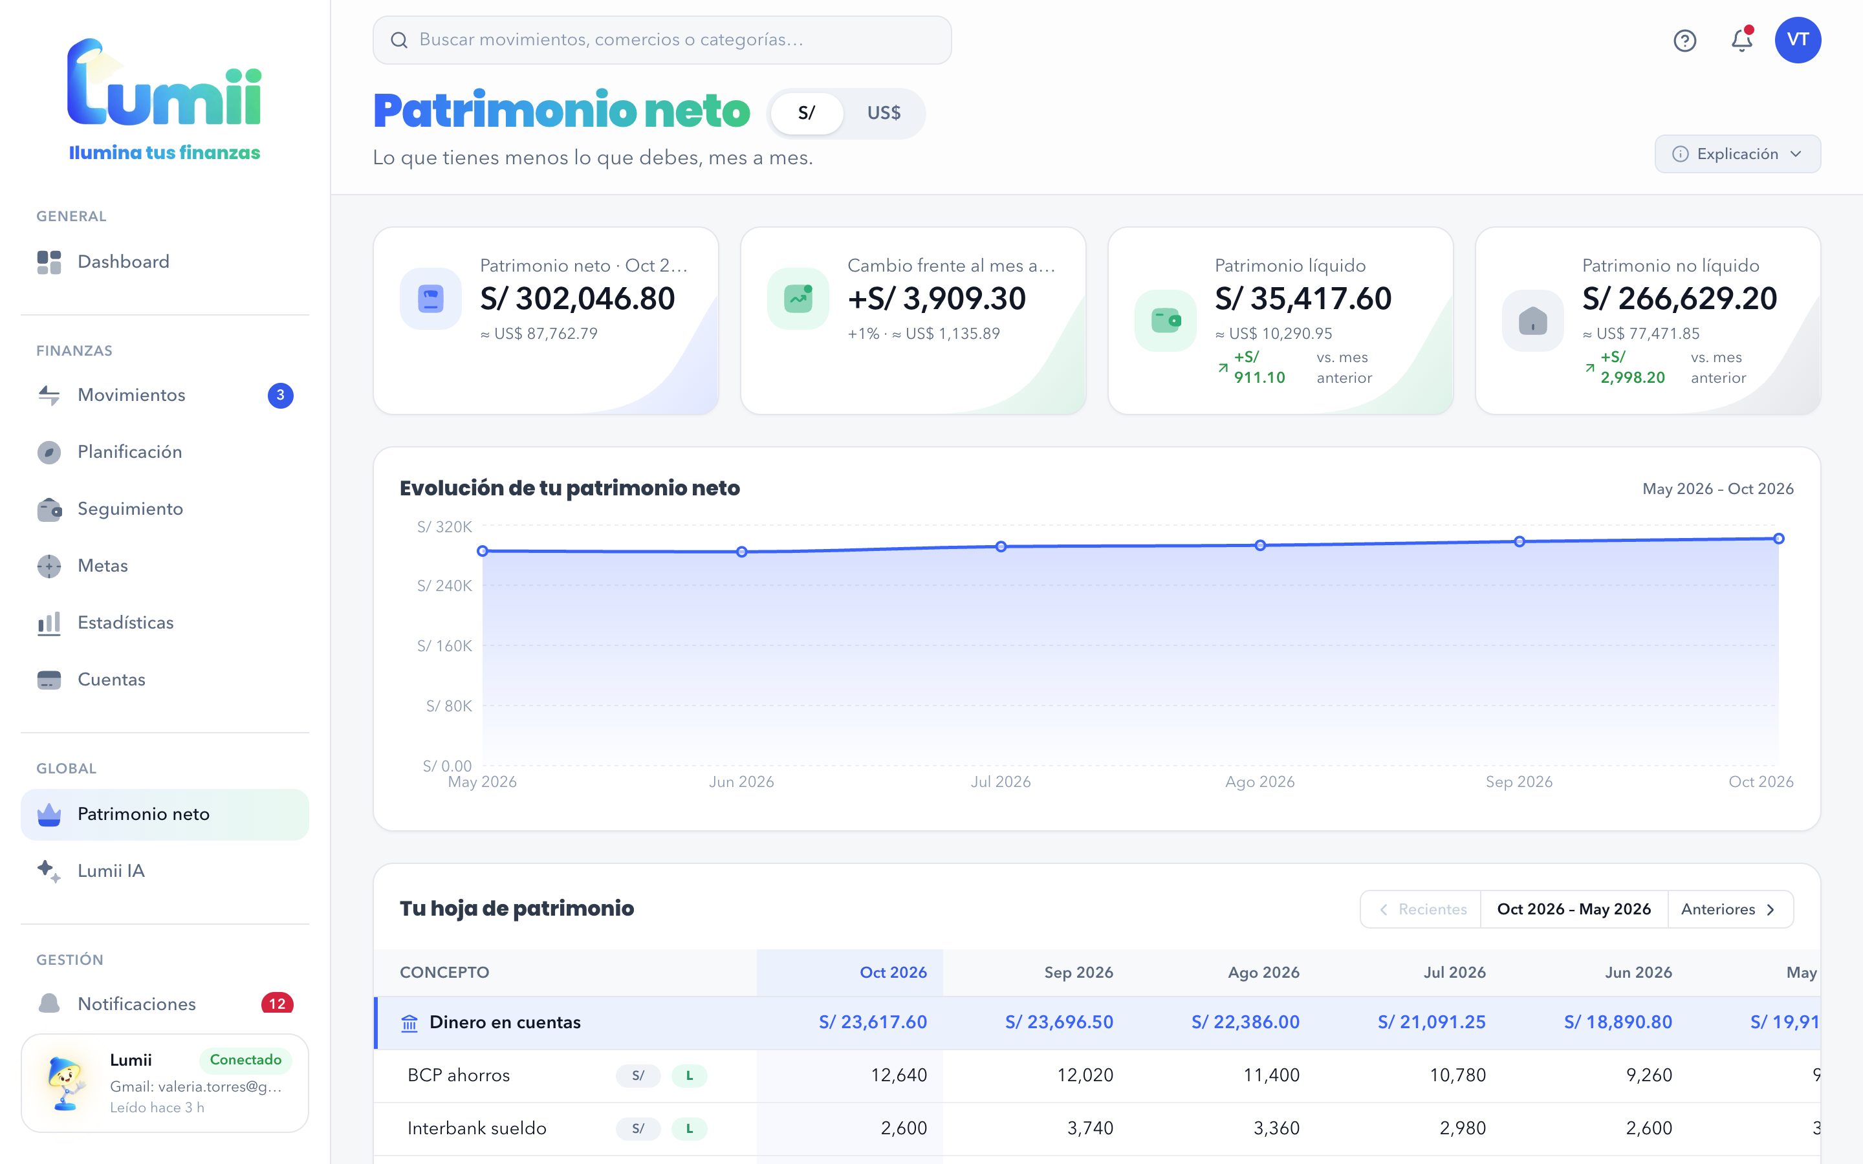Click the red 12 notifications badge
The height and width of the screenshot is (1164, 1863).
(277, 1004)
